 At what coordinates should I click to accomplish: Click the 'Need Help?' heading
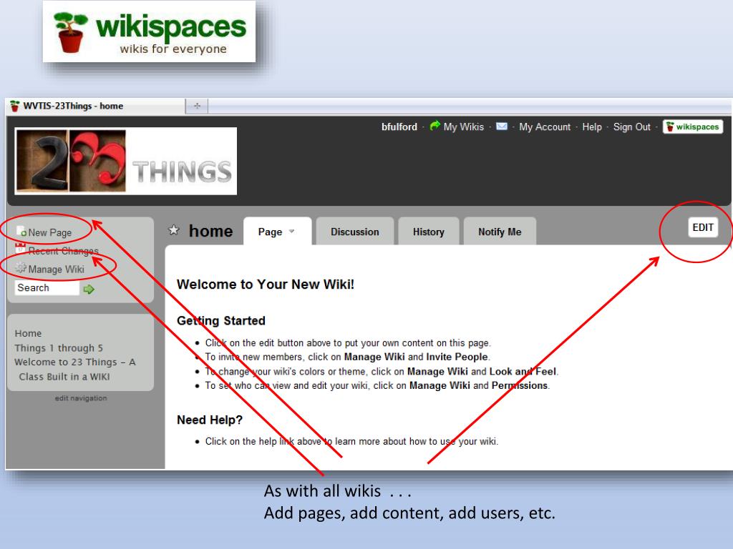click(x=210, y=420)
